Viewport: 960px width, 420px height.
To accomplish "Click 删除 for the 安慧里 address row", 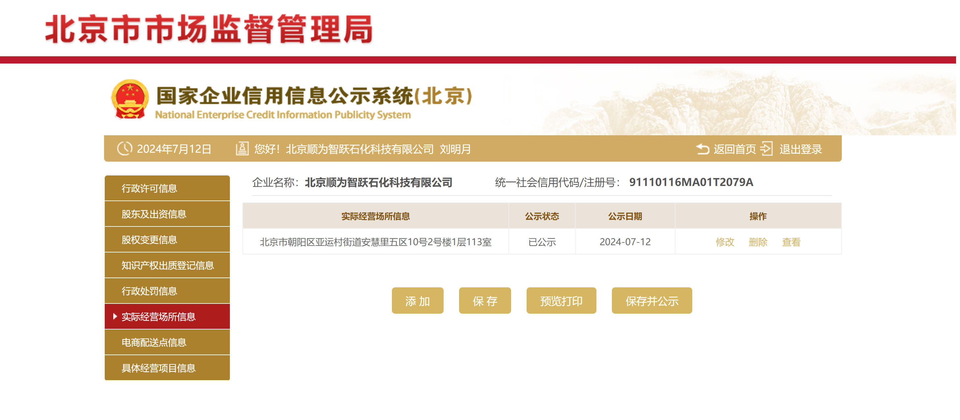I will click(758, 242).
